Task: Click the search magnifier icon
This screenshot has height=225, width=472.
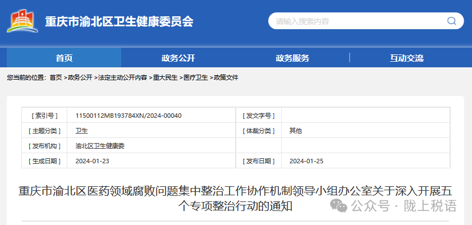Action: (452, 21)
